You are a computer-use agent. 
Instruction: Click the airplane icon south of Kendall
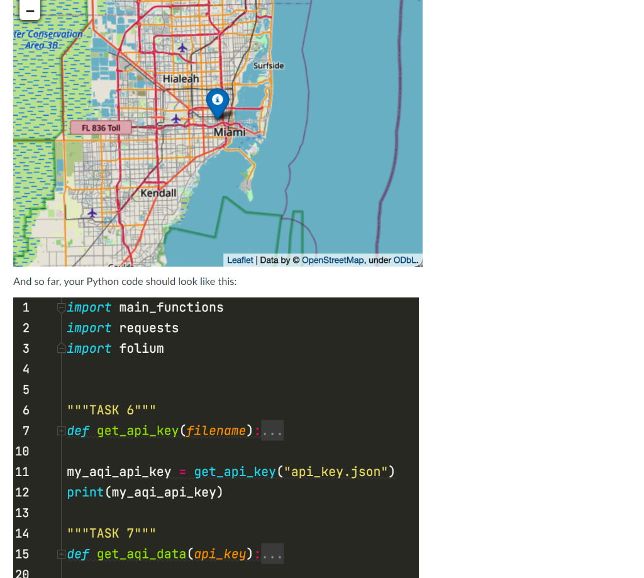tap(92, 213)
